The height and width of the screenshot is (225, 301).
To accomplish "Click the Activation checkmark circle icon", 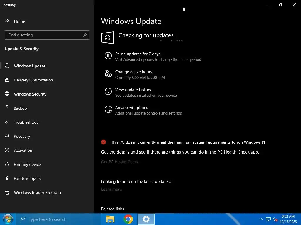I will (x=7, y=150).
